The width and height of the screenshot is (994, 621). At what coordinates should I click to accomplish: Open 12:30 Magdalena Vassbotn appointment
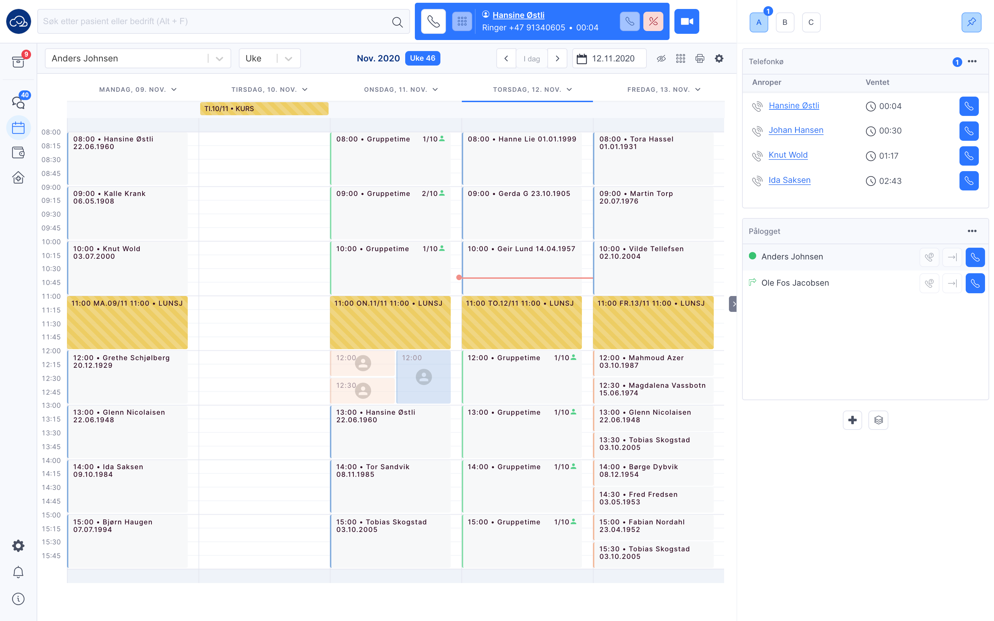click(653, 391)
